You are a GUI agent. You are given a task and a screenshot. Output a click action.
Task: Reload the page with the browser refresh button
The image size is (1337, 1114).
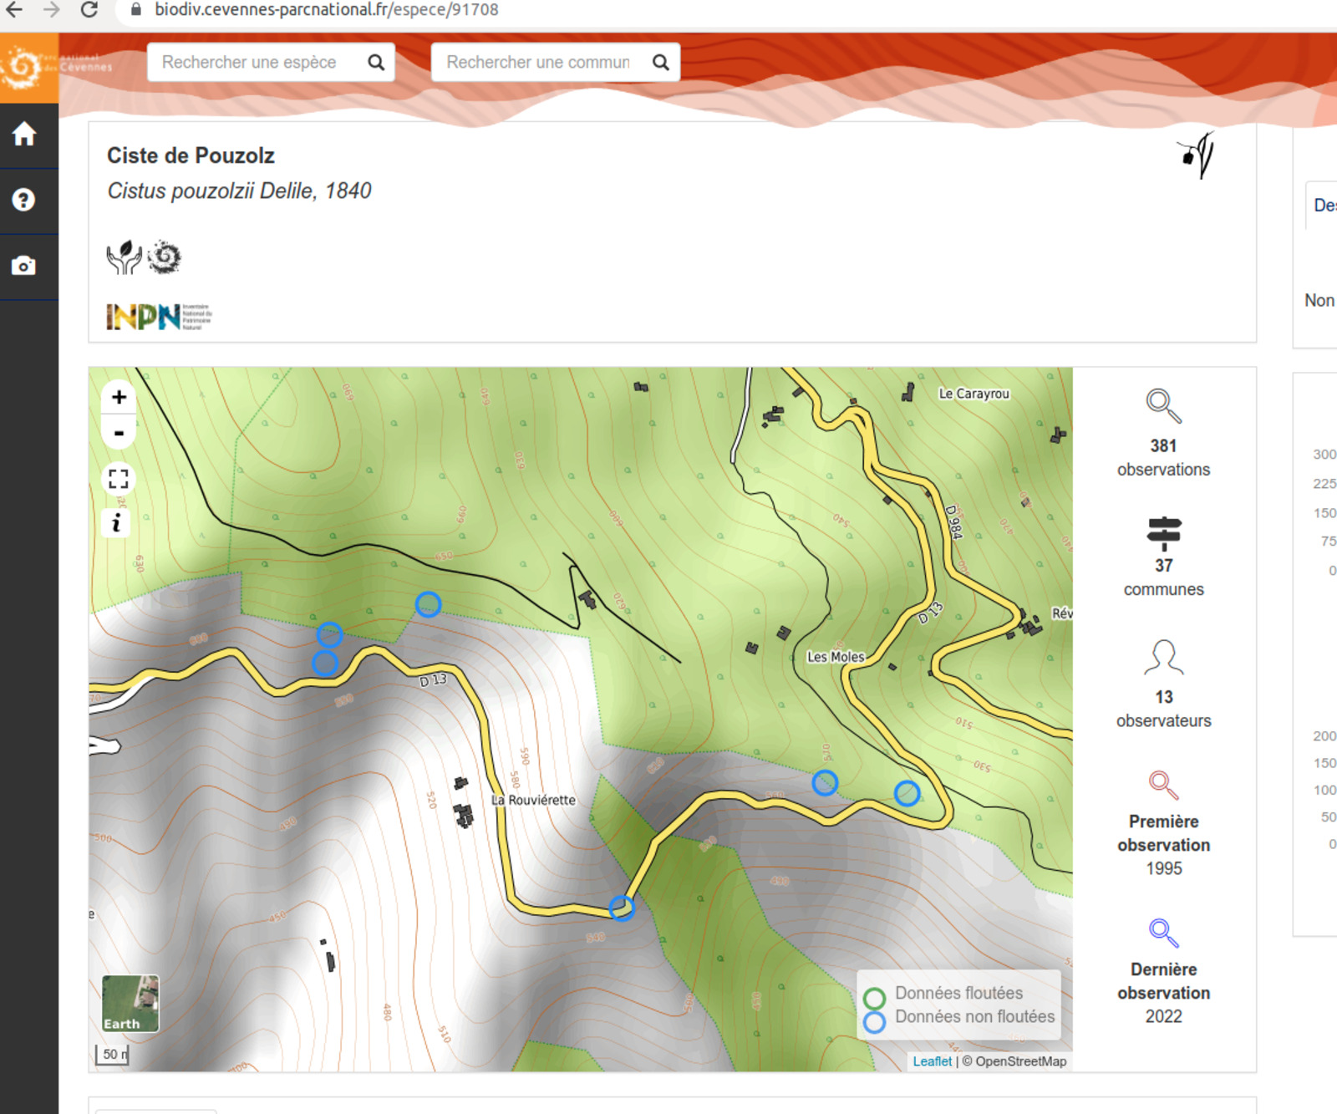point(89,10)
